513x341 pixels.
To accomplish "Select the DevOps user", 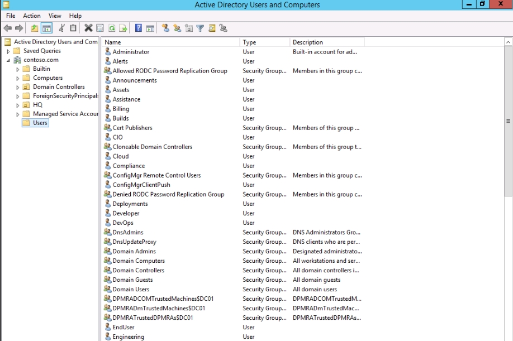I will [x=123, y=223].
